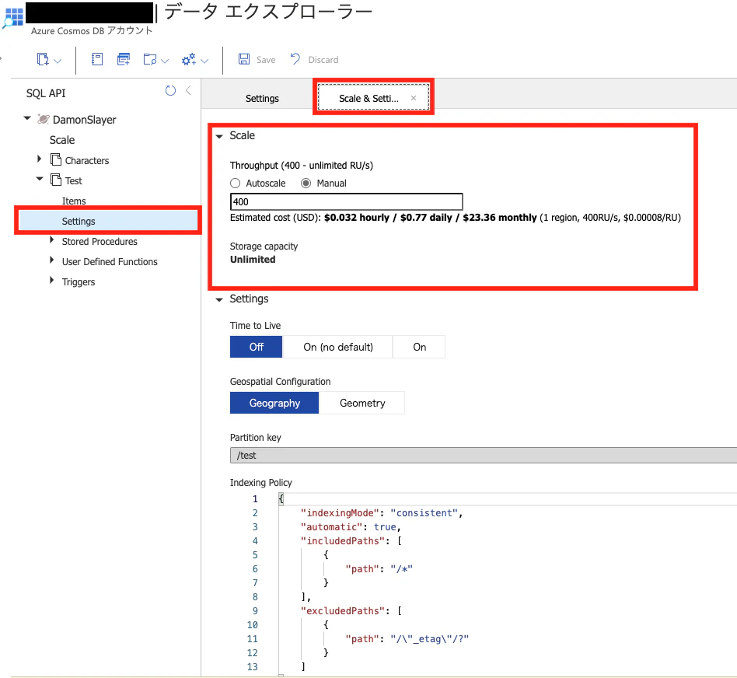Click the throughput input field showing 400
Screen dimensions: 737x678
point(347,201)
